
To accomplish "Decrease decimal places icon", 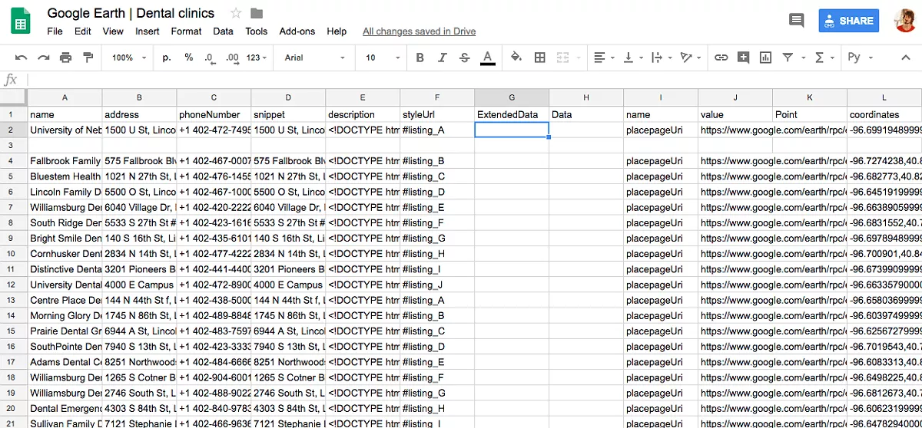I will [x=210, y=58].
